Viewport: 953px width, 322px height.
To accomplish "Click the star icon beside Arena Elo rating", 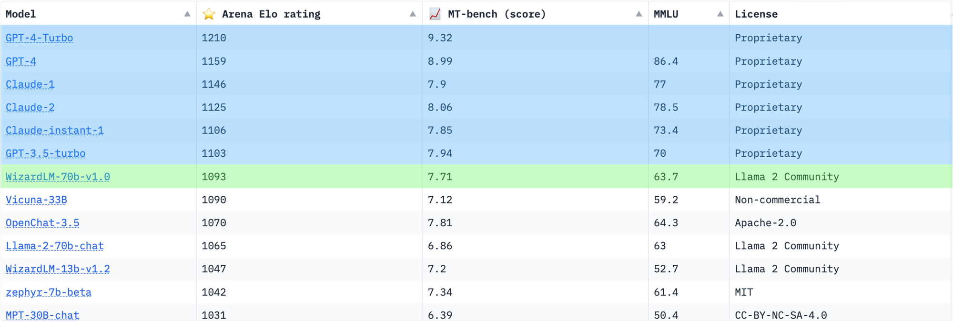I will click(209, 14).
